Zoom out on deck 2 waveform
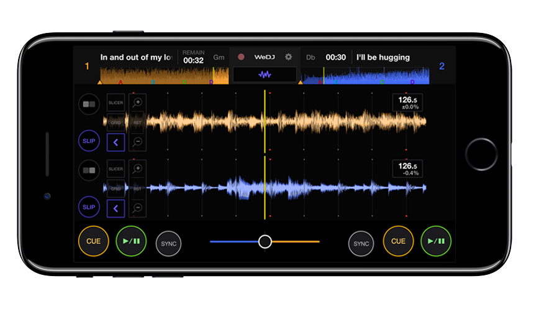 click(x=137, y=207)
